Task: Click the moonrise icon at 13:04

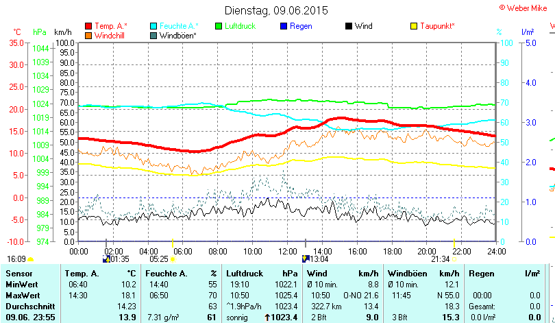Action: point(306,259)
